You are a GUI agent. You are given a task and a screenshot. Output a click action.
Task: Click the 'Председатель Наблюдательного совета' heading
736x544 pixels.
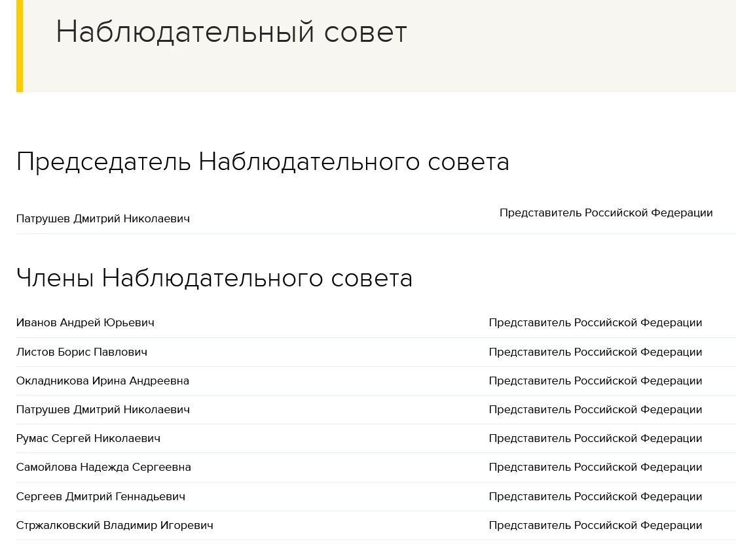tap(263, 161)
